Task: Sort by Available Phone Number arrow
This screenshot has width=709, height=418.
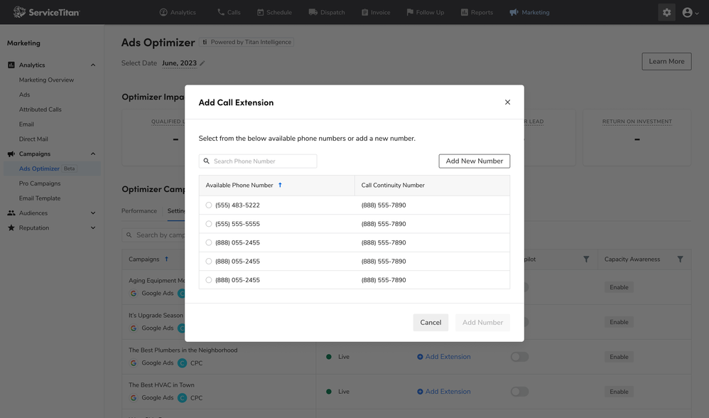Action: (x=280, y=185)
